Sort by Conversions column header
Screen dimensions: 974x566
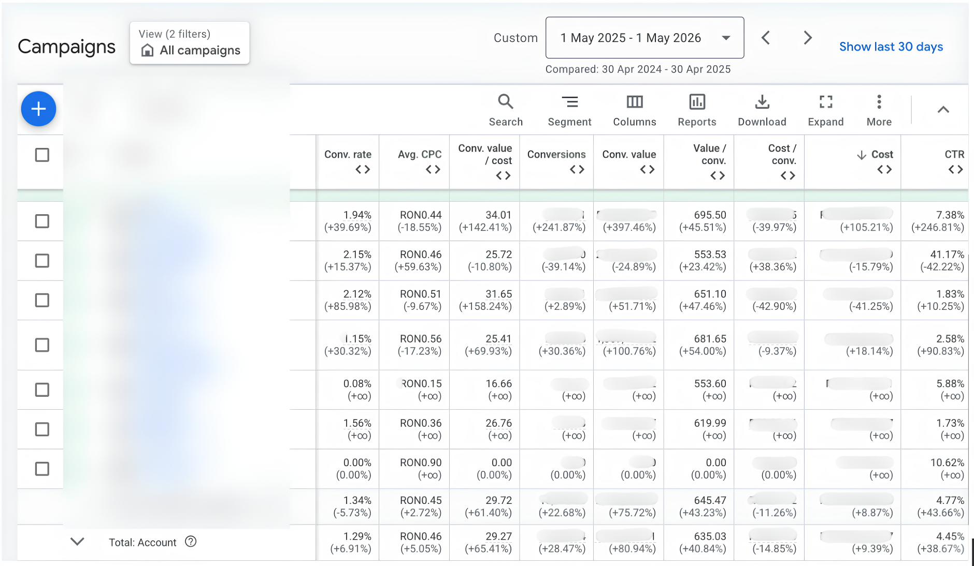click(x=556, y=154)
